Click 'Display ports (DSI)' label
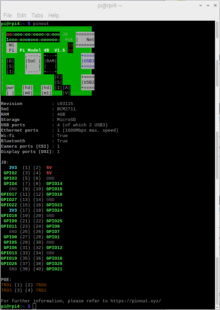This screenshot has height=310, width=220. coord(26,152)
